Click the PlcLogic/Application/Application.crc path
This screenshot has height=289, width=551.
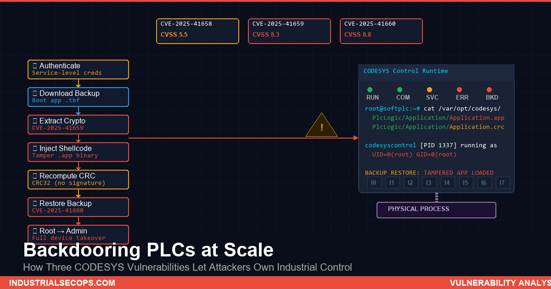coord(438,127)
